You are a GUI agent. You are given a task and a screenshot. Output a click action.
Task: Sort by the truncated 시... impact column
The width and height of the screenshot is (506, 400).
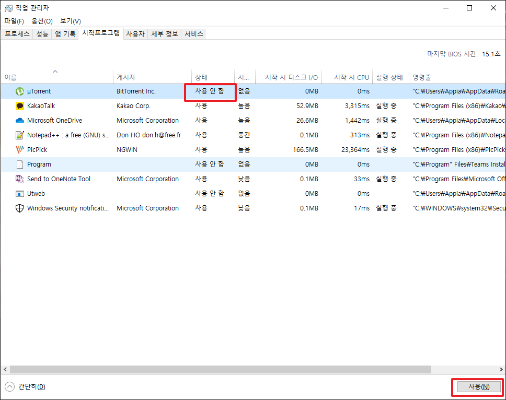[x=245, y=77]
